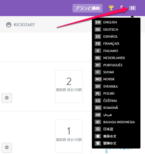The height and width of the screenshot is (154, 145).
Task: Open the language selector 日 badge in header
Action: [133, 8]
